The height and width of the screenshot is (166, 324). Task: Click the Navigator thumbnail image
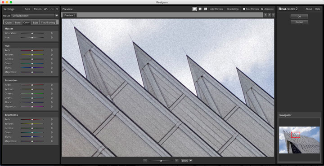[299, 140]
